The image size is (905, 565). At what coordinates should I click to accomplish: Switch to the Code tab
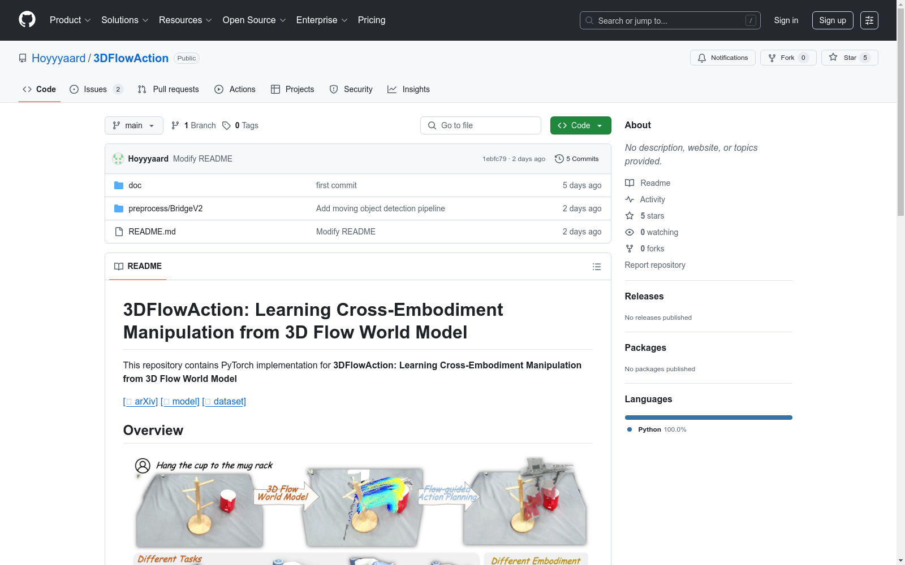click(40, 89)
